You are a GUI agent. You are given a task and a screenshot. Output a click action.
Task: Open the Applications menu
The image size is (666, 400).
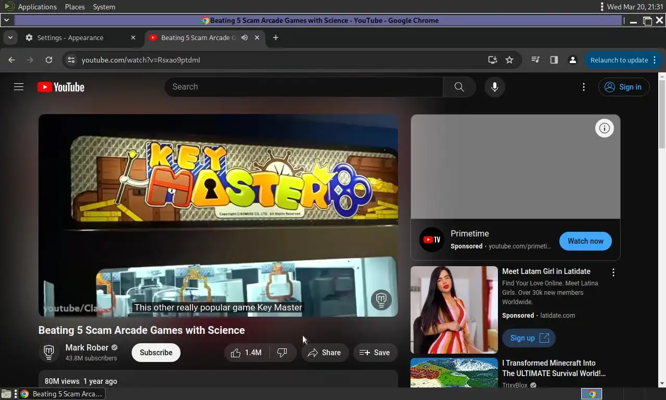(37, 7)
